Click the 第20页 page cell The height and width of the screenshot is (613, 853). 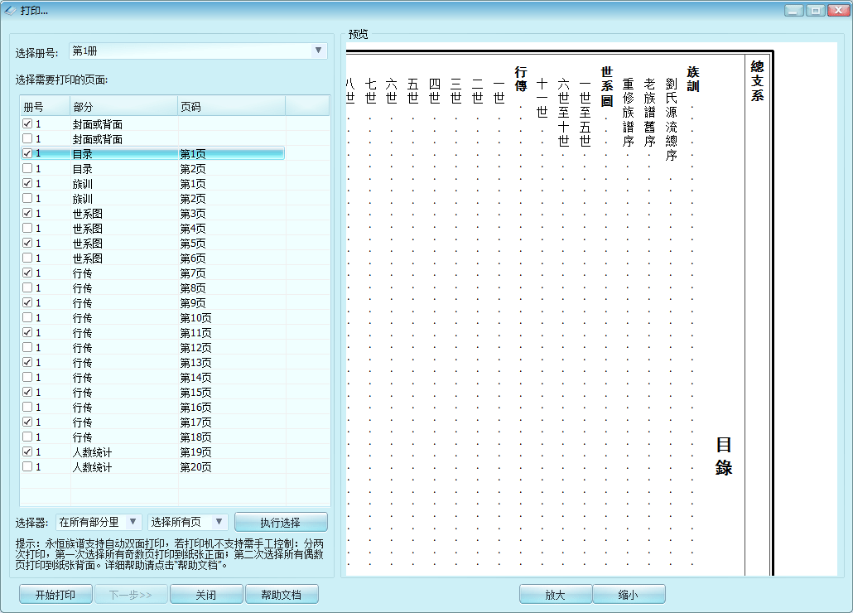click(195, 467)
